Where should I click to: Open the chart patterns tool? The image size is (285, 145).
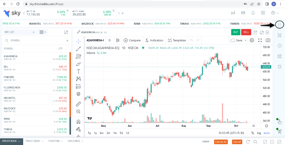pos(78,79)
